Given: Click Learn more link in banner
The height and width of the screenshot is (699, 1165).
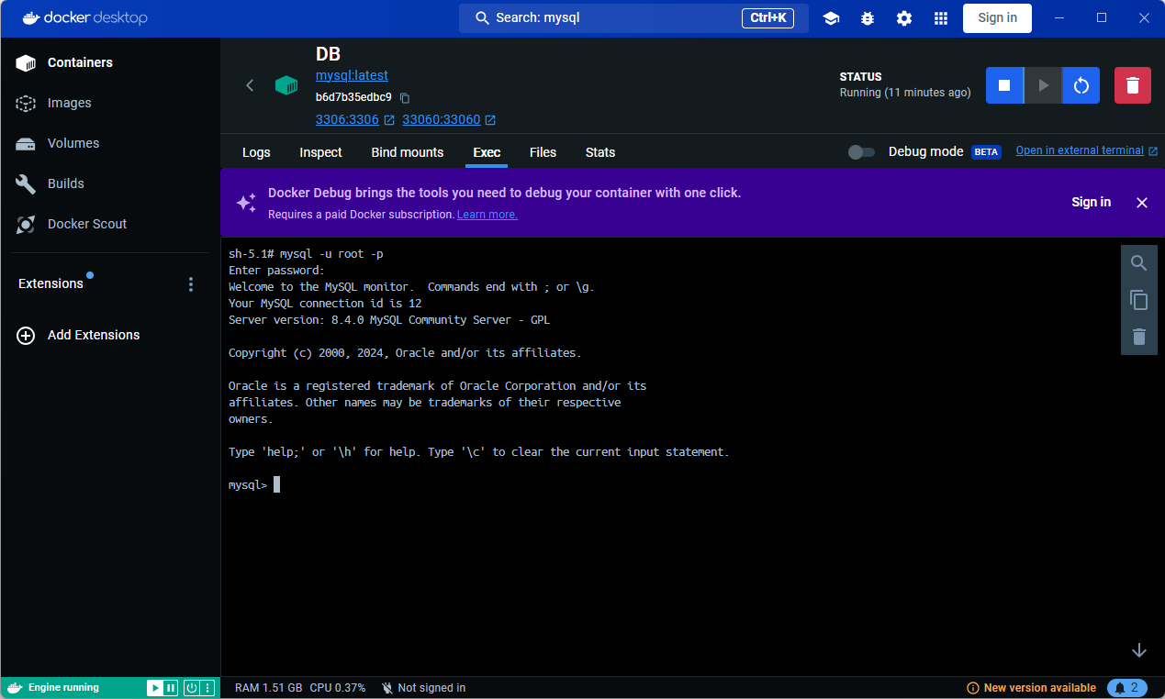Looking at the screenshot, I should click(487, 215).
